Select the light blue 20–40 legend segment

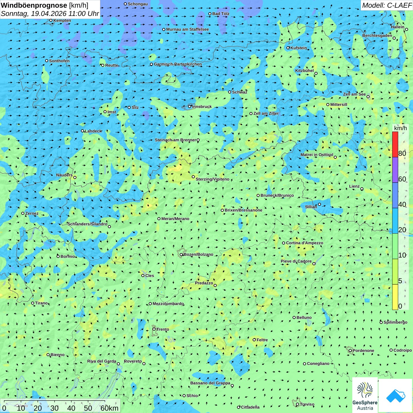click(x=395, y=221)
